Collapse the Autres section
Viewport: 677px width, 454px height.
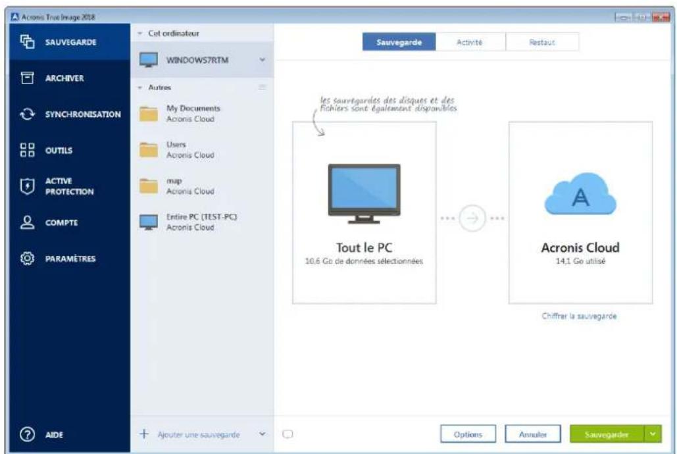pos(140,88)
